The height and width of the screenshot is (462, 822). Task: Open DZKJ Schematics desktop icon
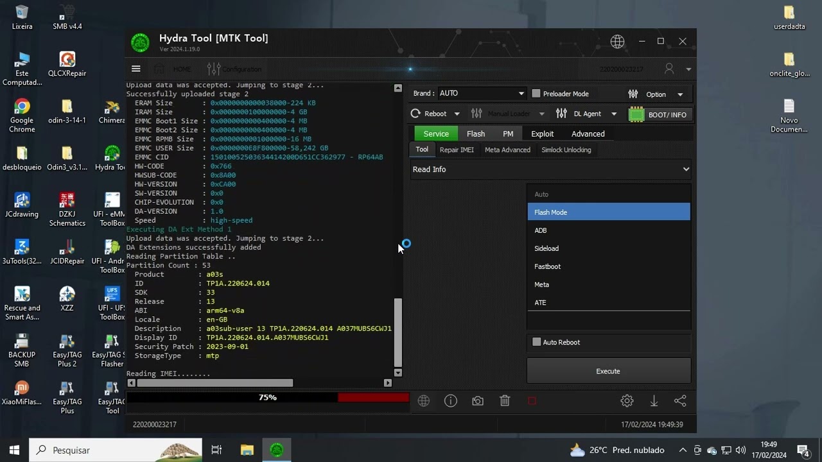[x=67, y=210]
